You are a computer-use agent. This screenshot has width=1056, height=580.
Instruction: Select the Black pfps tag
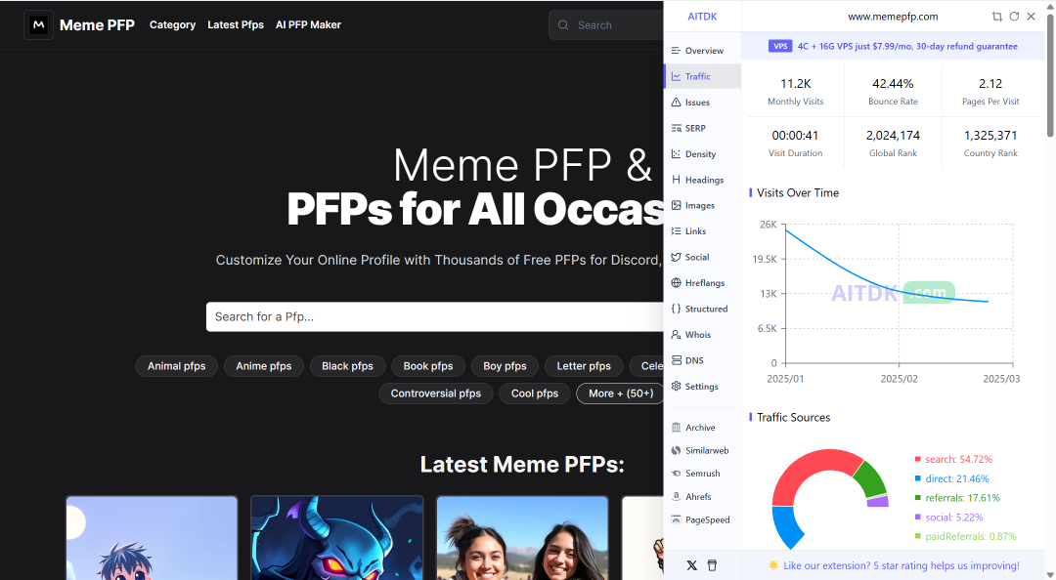pos(347,366)
